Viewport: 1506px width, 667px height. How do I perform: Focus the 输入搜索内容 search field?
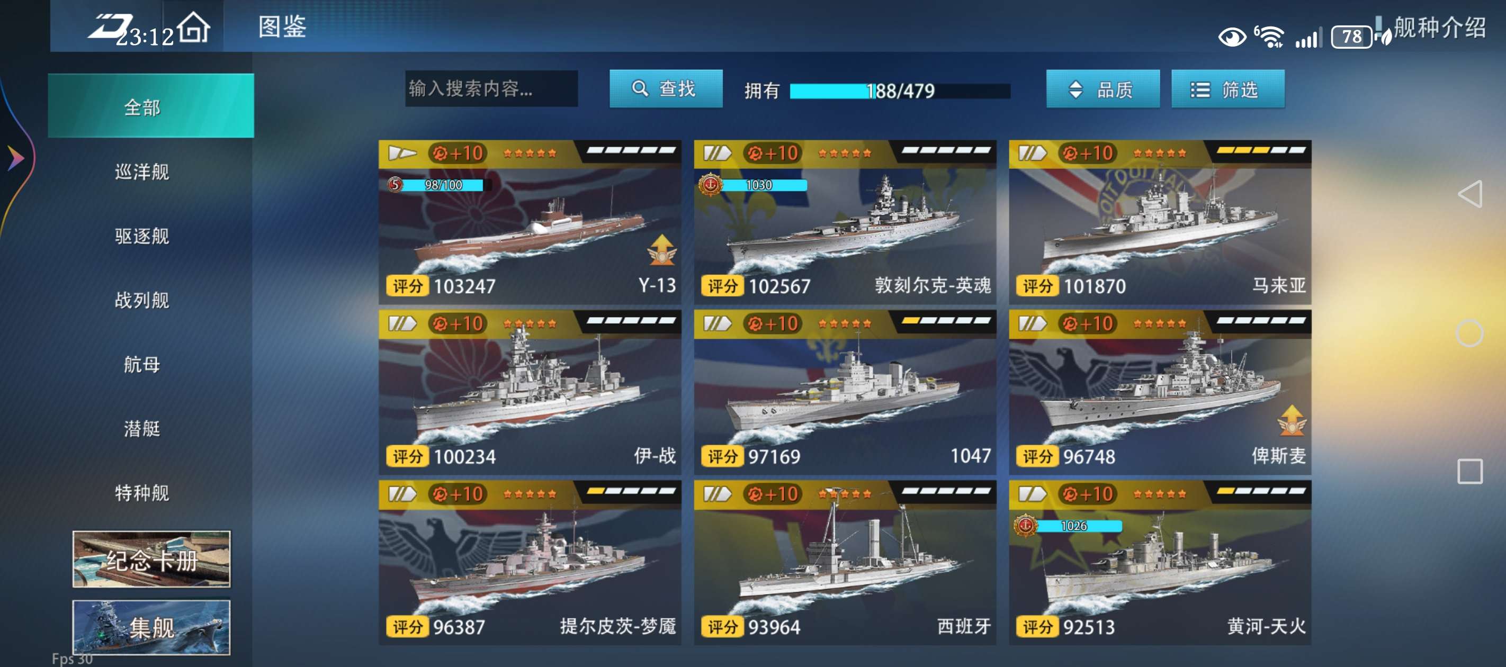click(491, 88)
